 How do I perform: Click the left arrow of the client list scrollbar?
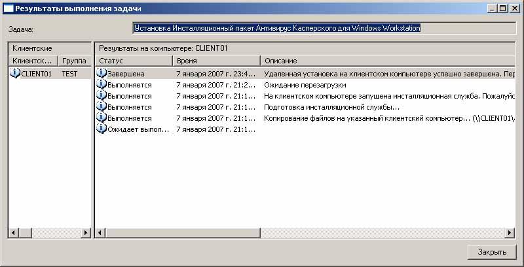point(13,232)
